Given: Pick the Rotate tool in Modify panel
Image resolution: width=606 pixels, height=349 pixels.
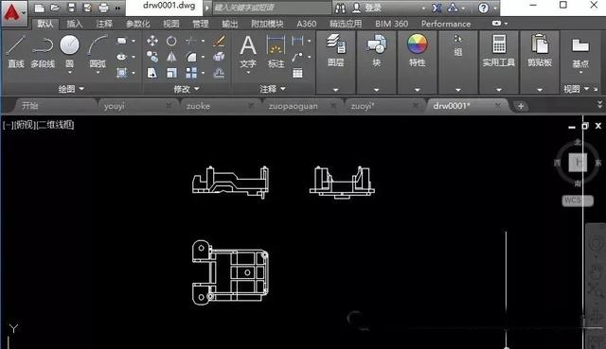Looking at the screenshot, I should pyautogui.click(x=171, y=41).
